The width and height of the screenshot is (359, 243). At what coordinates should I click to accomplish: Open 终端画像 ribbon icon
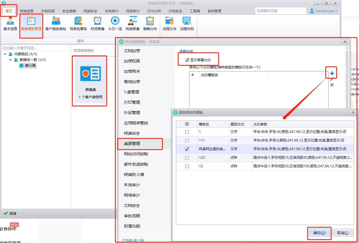click(133, 24)
